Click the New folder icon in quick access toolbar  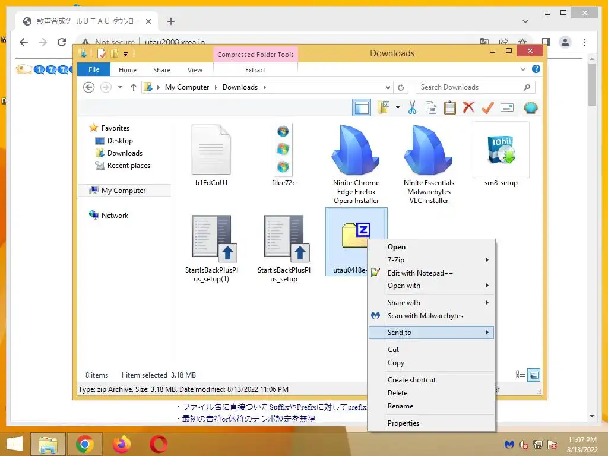(x=114, y=53)
